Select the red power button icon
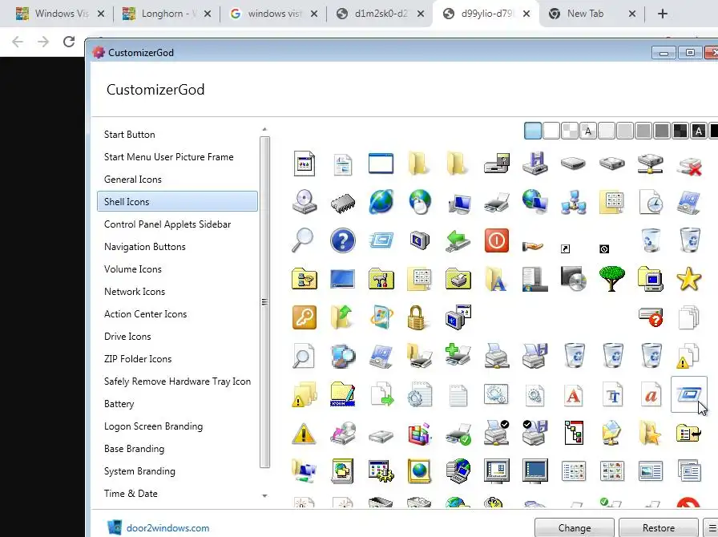Viewport: 718px width, 537px height. [x=496, y=240]
